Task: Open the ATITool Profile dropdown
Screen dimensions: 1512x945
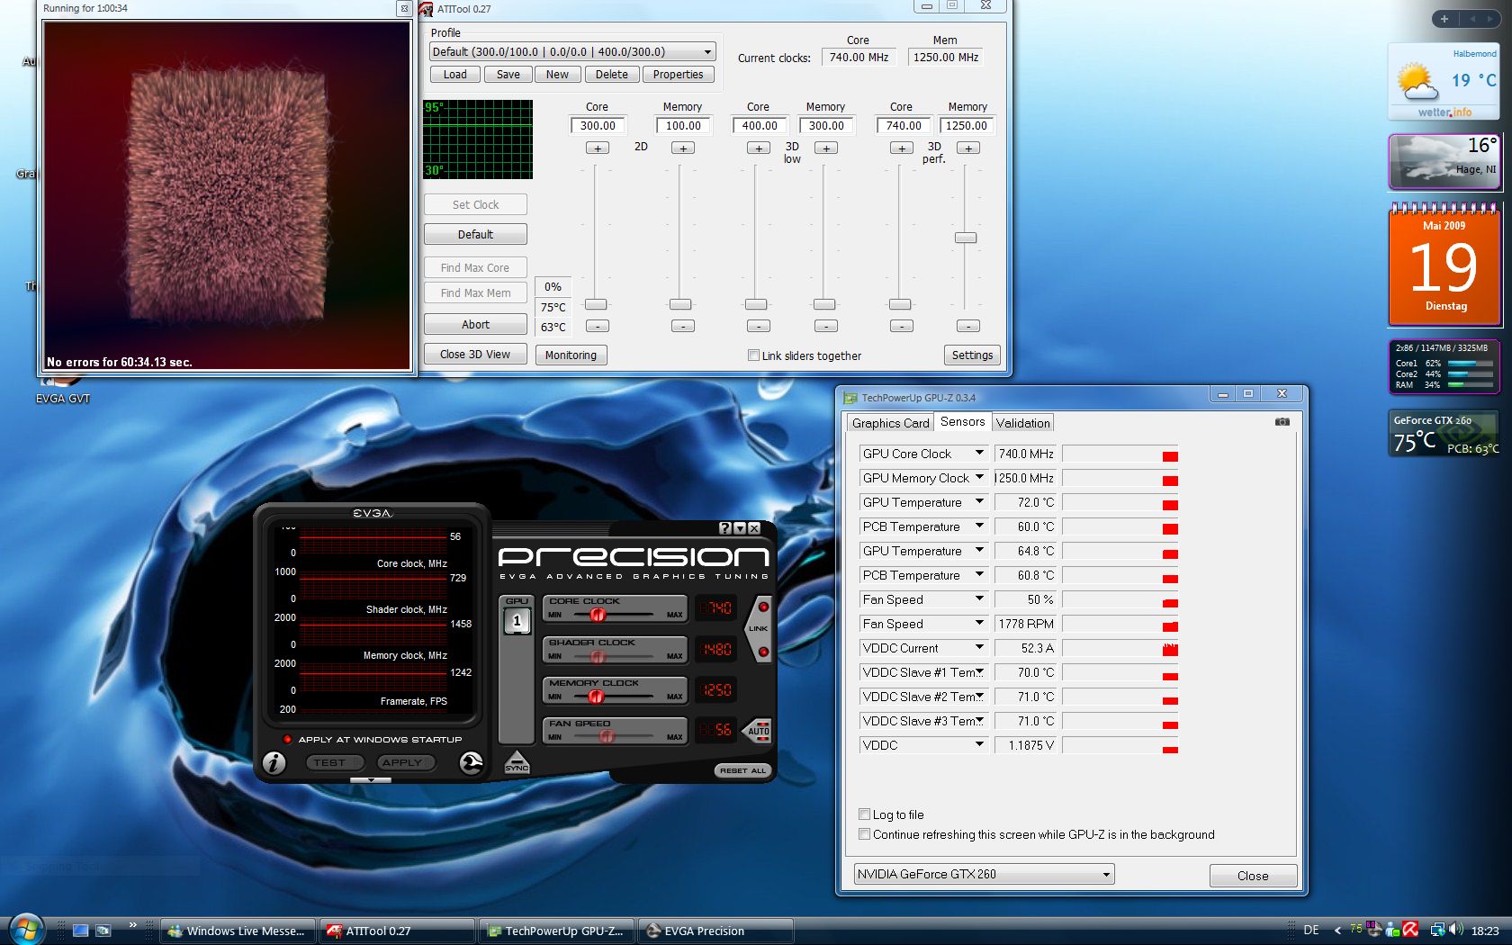Action: pyautogui.click(x=573, y=52)
